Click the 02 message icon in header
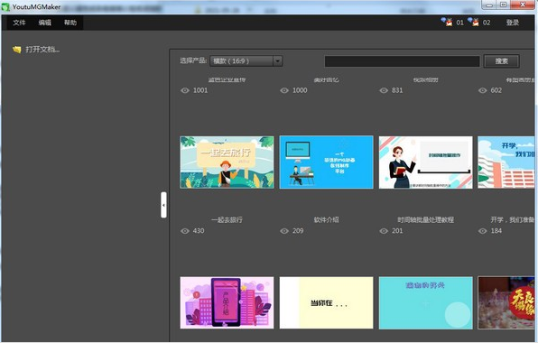The width and height of the screenshot is (538, 343). click(474, 23)
